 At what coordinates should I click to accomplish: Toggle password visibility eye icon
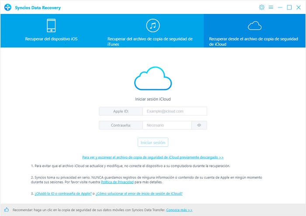coord(199,125)
